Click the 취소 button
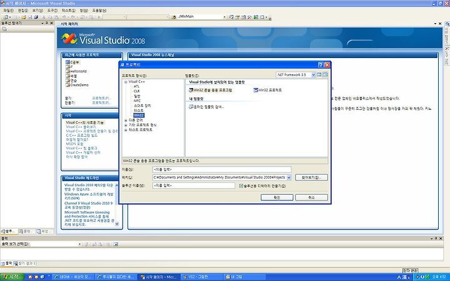The image size is (450, 281). (x=311, y=197)
